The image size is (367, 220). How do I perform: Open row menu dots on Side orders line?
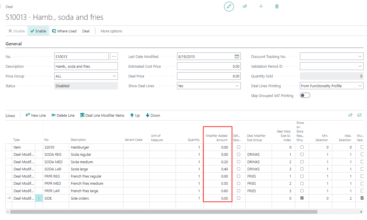(x=39, y=198)
